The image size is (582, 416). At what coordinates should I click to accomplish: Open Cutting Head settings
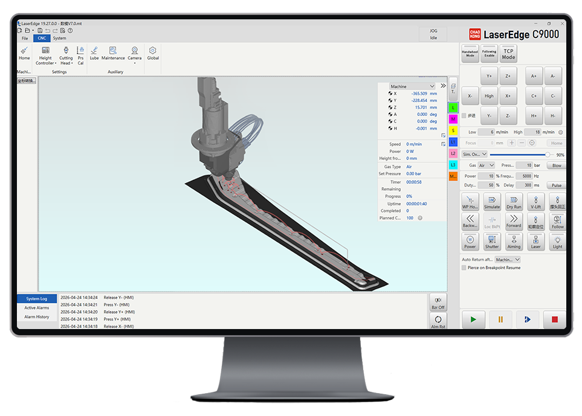[x=66, y=56]
